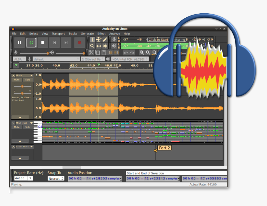Open the Music track dropdown menu
This screenshot has width=267, height=206.
31,75
